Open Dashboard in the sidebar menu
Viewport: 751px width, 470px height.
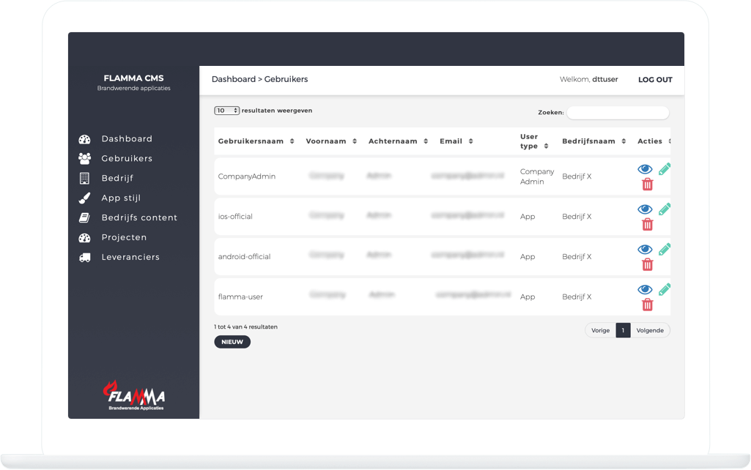pos(127,139)
